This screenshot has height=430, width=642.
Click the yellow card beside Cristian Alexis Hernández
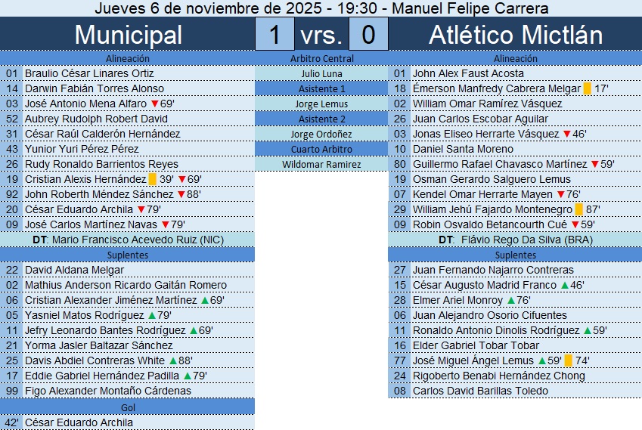[152, 179]
